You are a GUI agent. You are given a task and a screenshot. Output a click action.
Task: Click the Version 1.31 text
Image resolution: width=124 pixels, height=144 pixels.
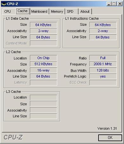[x=107, y=128]
